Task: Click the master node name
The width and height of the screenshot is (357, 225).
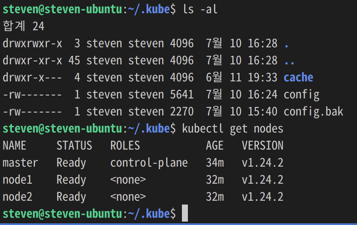Action: (20, 163)
